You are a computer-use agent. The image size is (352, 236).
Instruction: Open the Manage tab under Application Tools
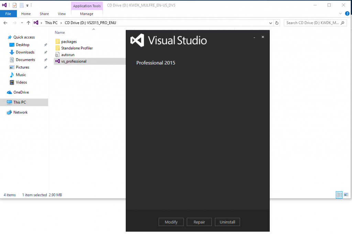pyautogui.click(x=87, y=14)
